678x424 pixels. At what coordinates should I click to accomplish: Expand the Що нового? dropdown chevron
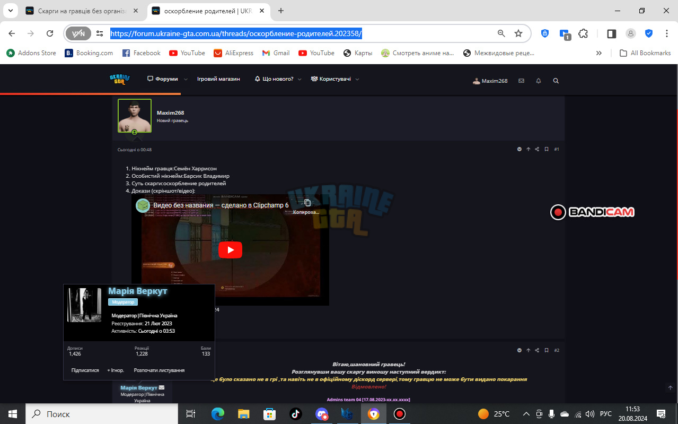[300, 79]
